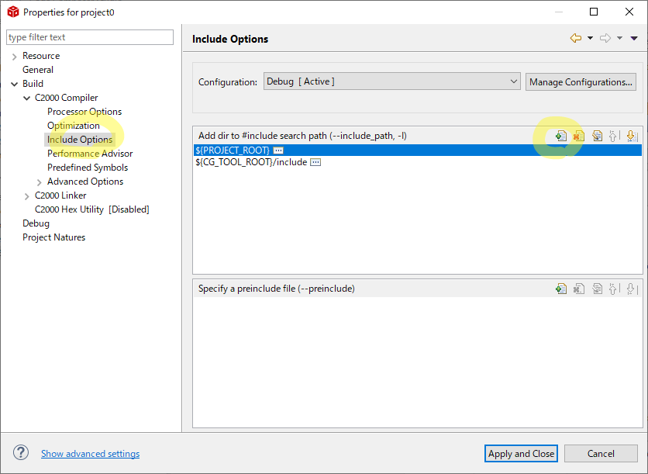
Task: Click the Show advanced settings link
Action: pos(90,454)
